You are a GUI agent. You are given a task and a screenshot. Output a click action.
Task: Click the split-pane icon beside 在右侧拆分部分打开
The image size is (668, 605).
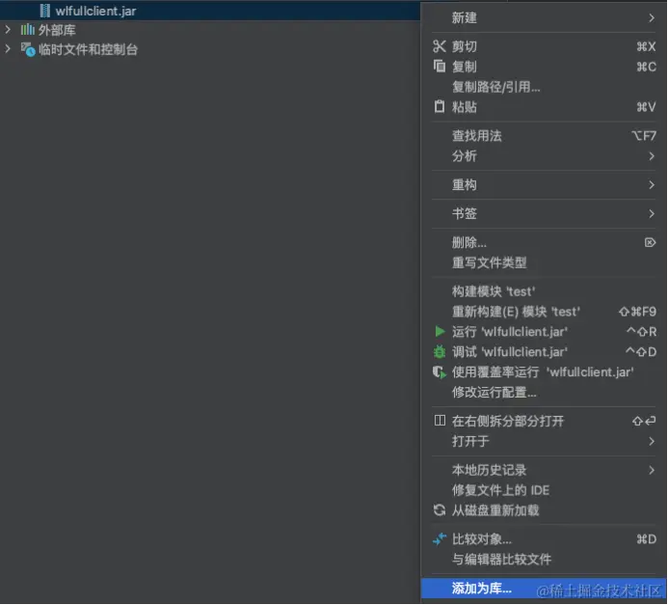point(440,421)
